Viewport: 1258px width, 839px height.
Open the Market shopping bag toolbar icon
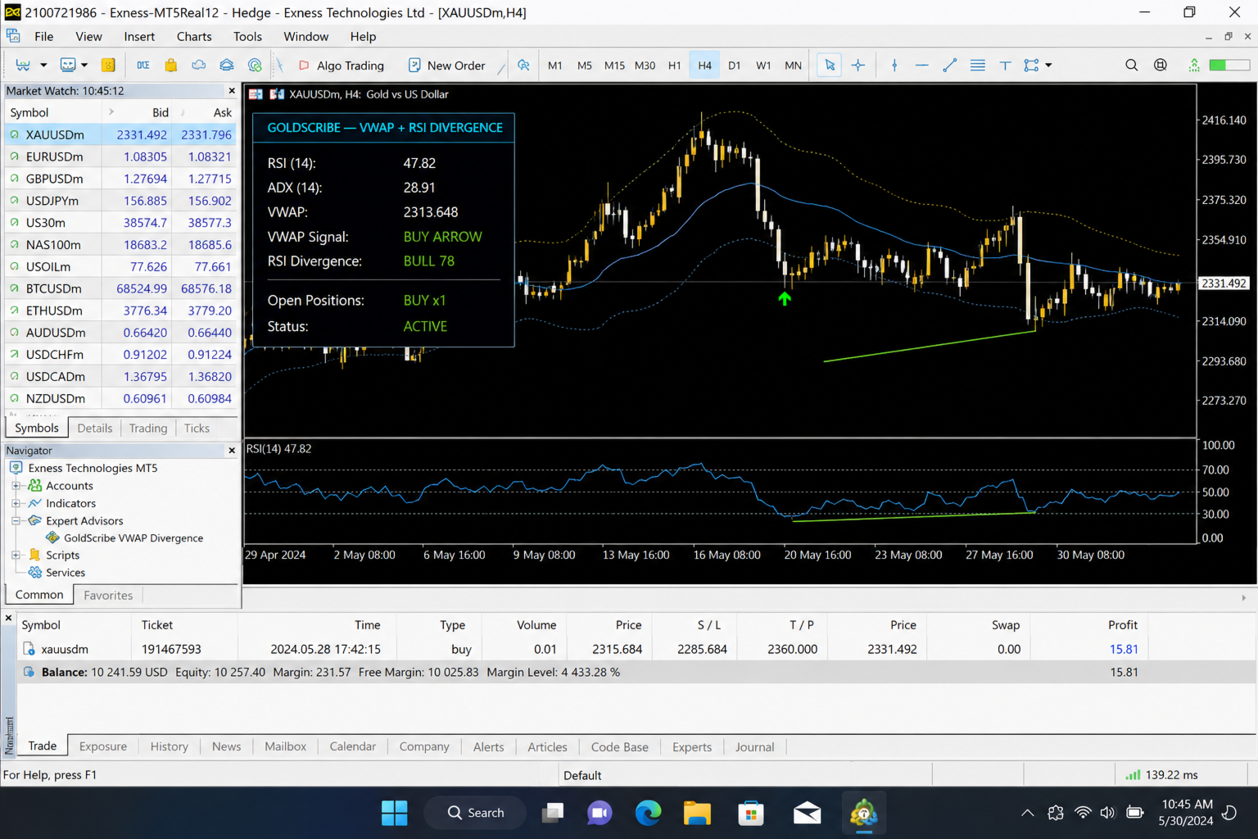[x=171, y=66]
